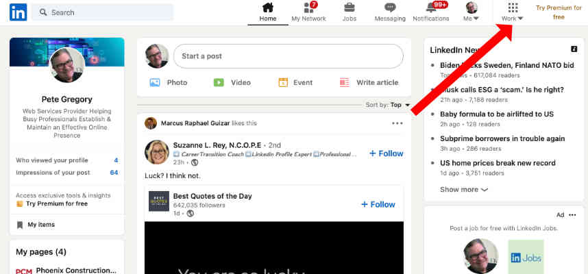
Task: Click the Search input field
Action: pyautogui.click(x=102, y=12)
